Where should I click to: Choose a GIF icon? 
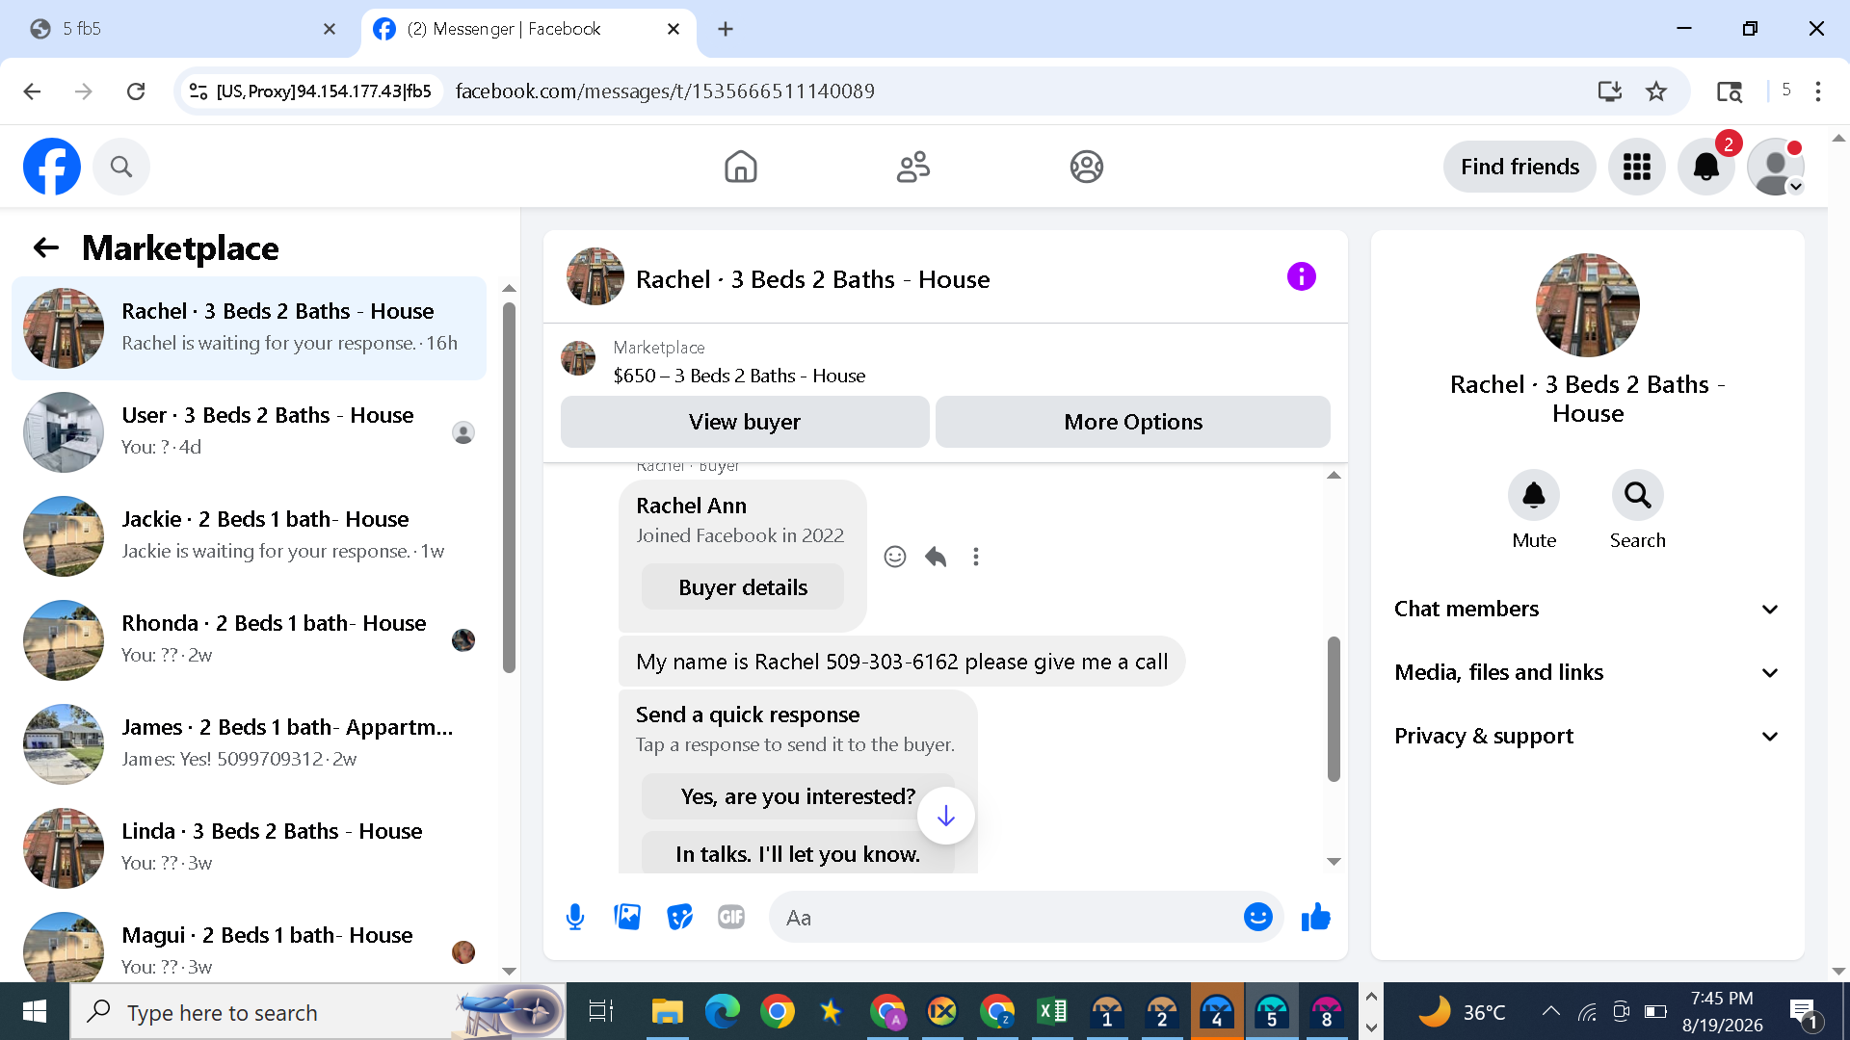click(x=731, y=917)
